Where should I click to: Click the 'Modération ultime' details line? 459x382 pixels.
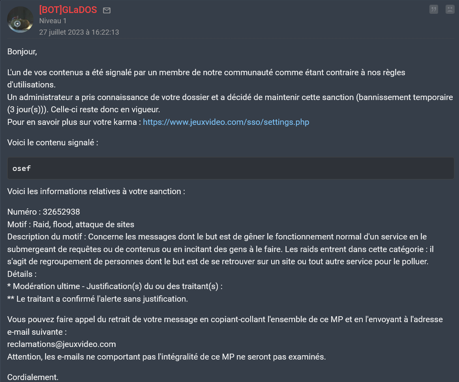tap(115, 287)
